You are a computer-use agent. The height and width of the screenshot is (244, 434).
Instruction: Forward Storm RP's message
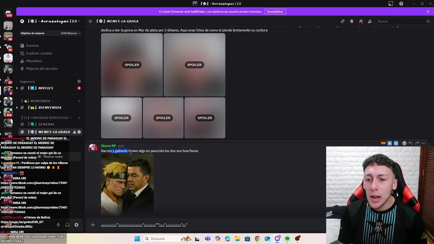click(417, 143)
